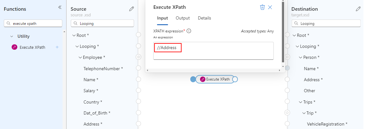Select the source Address element
365x129 pixels.
click(x=93, y=124)
